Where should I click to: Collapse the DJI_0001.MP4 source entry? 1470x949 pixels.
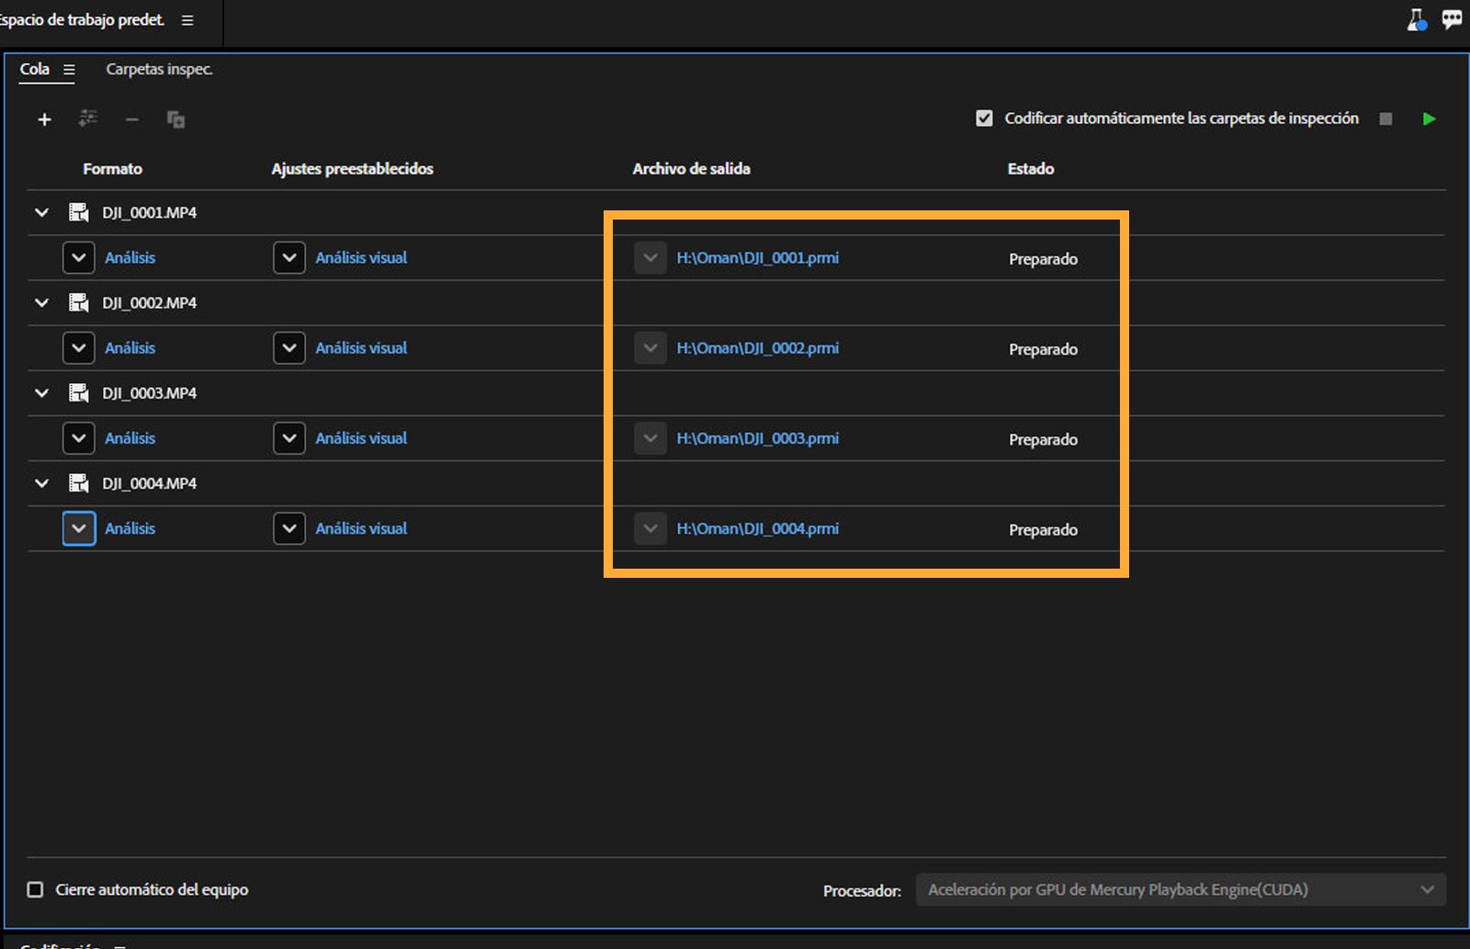click(x=41, y=212)
